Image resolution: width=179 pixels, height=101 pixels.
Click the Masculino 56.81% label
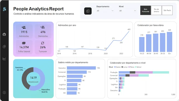[46, 91]
